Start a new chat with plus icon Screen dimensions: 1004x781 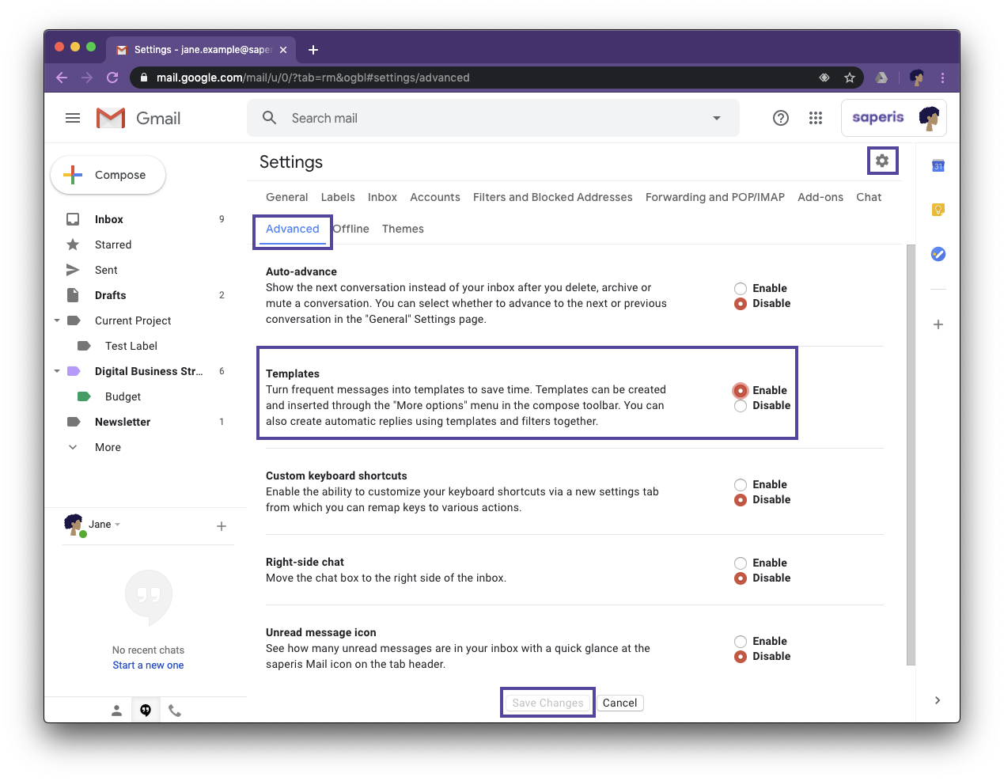222,526
